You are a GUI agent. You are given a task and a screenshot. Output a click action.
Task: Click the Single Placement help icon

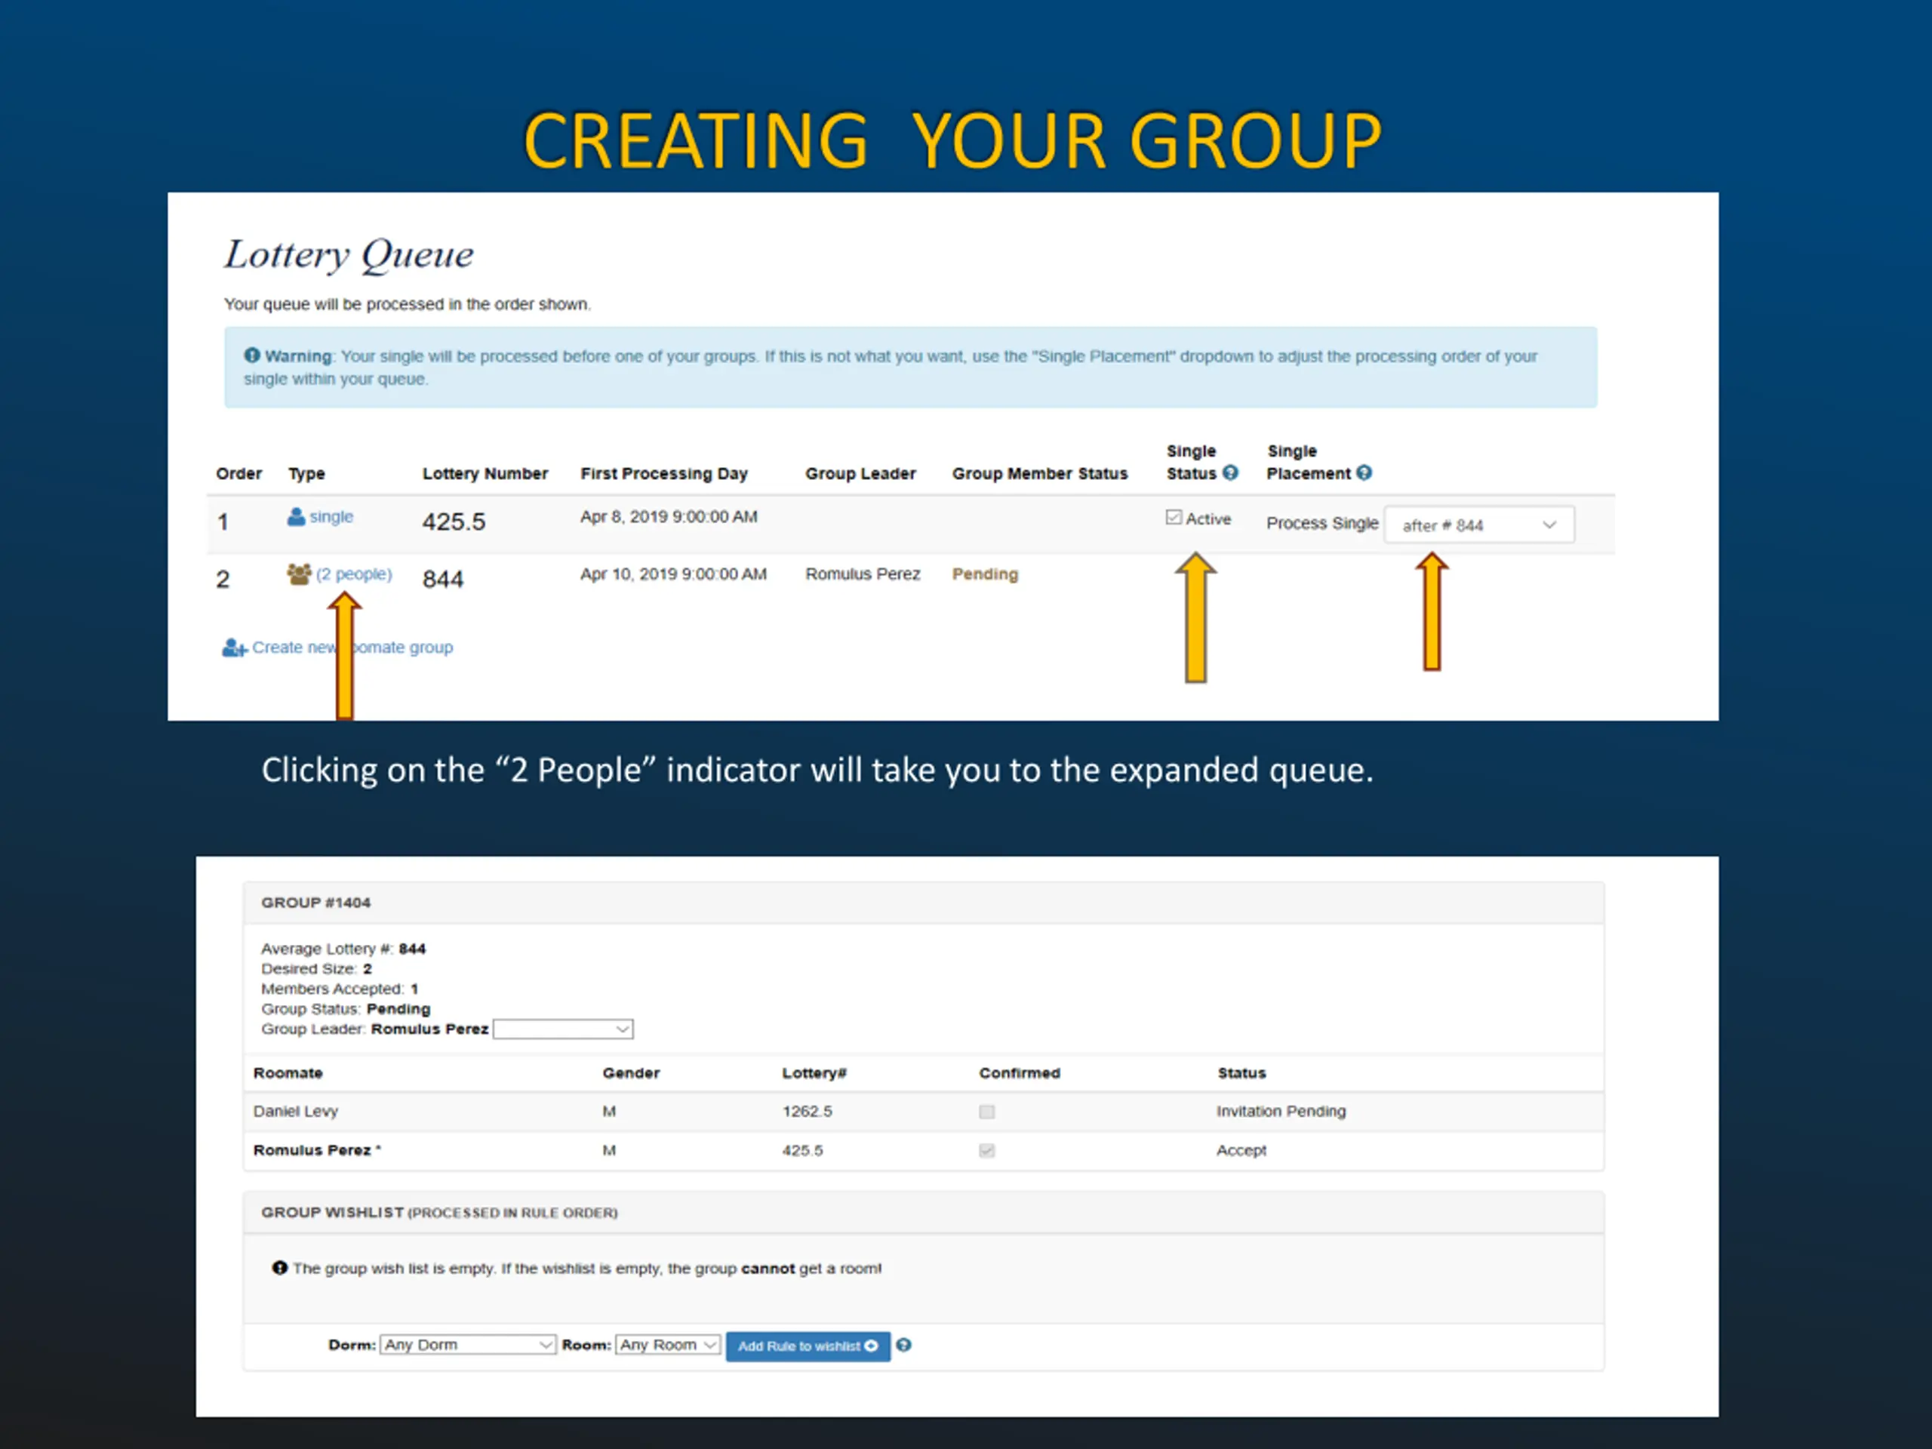point(1364,472)
